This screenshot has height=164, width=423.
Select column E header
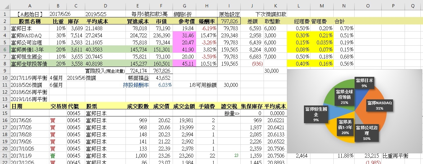(x=138, y=5)
